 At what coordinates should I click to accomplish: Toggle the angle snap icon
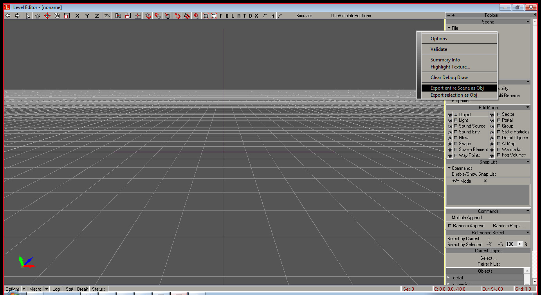point(187,16)
